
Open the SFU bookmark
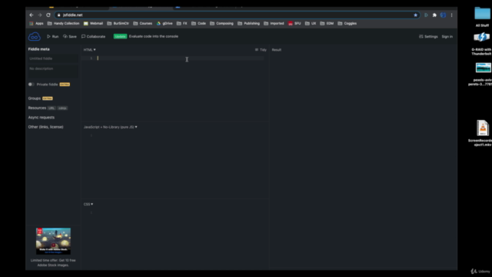(294, 23)
